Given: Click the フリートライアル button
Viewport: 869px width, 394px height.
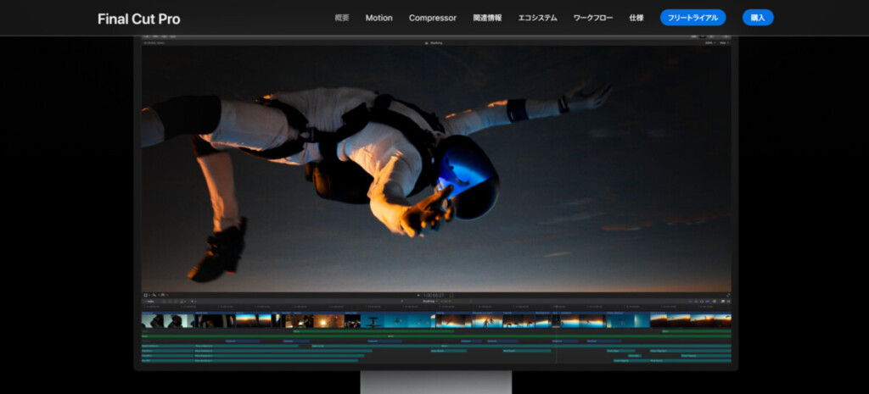Looking at the screenshot, I should pyautogui.click(x=692, y=18).
